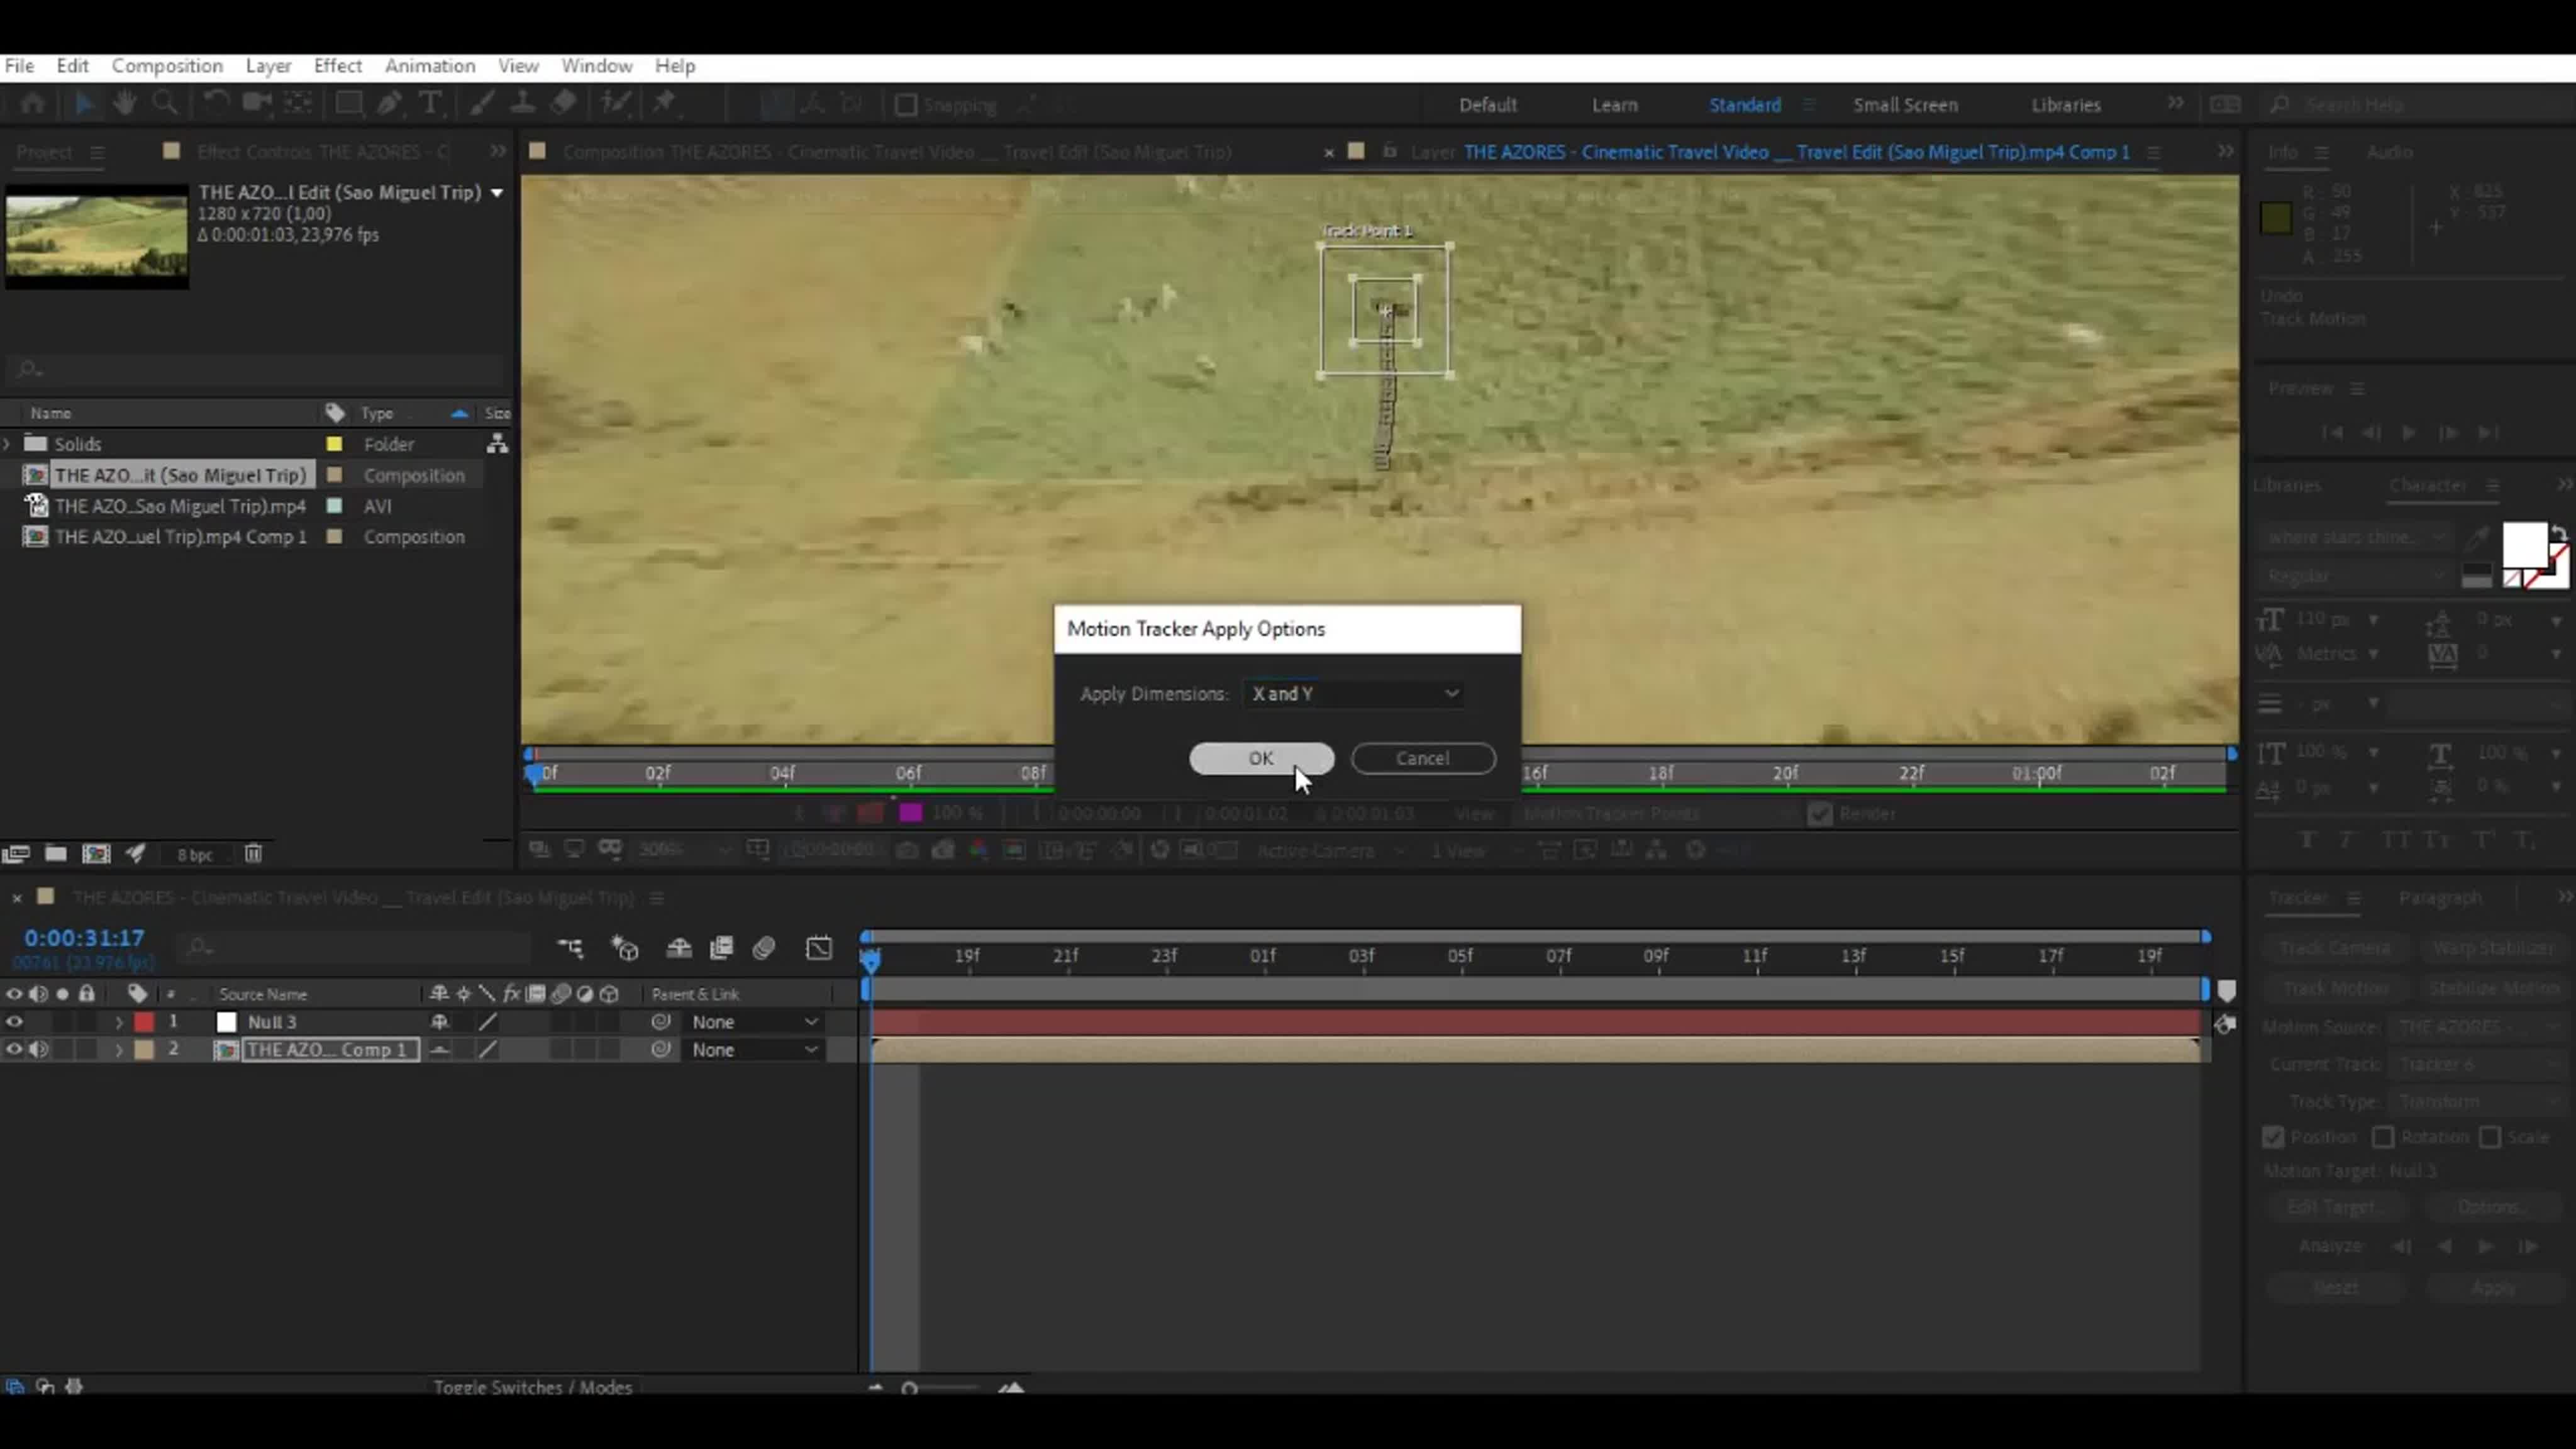This screenshot has width=2576, height=1449.
Task: Select the Pen tool
Action: 389,104
